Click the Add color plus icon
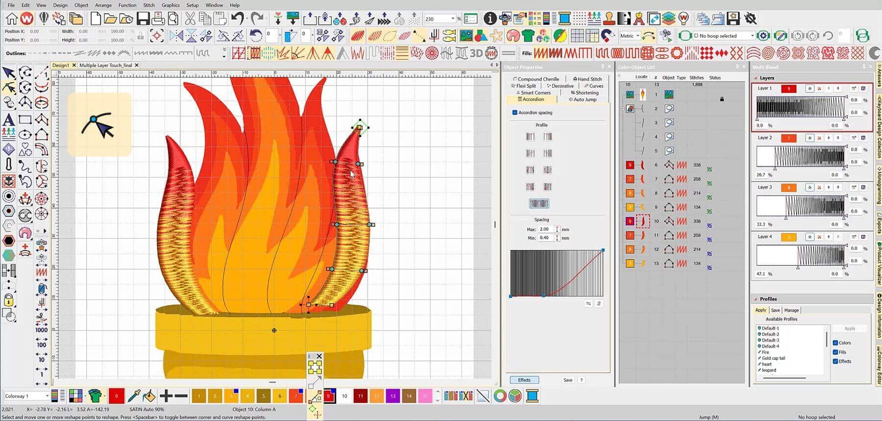The width and height of the screenshot is (882, 421). (x=166, y=396)
